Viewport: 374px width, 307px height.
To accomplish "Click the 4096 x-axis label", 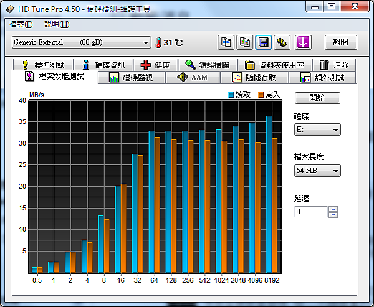I will click(255, 280).
